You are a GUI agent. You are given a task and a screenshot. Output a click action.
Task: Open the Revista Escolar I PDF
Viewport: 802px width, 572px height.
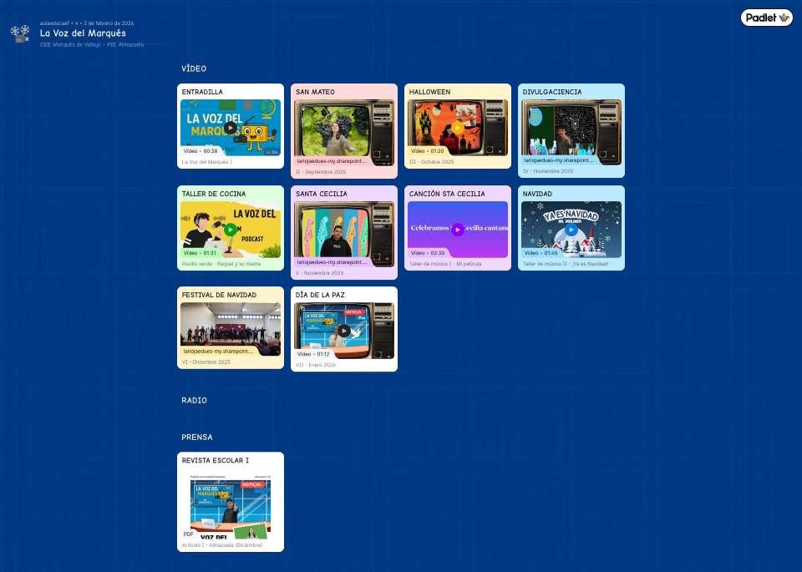231,504
